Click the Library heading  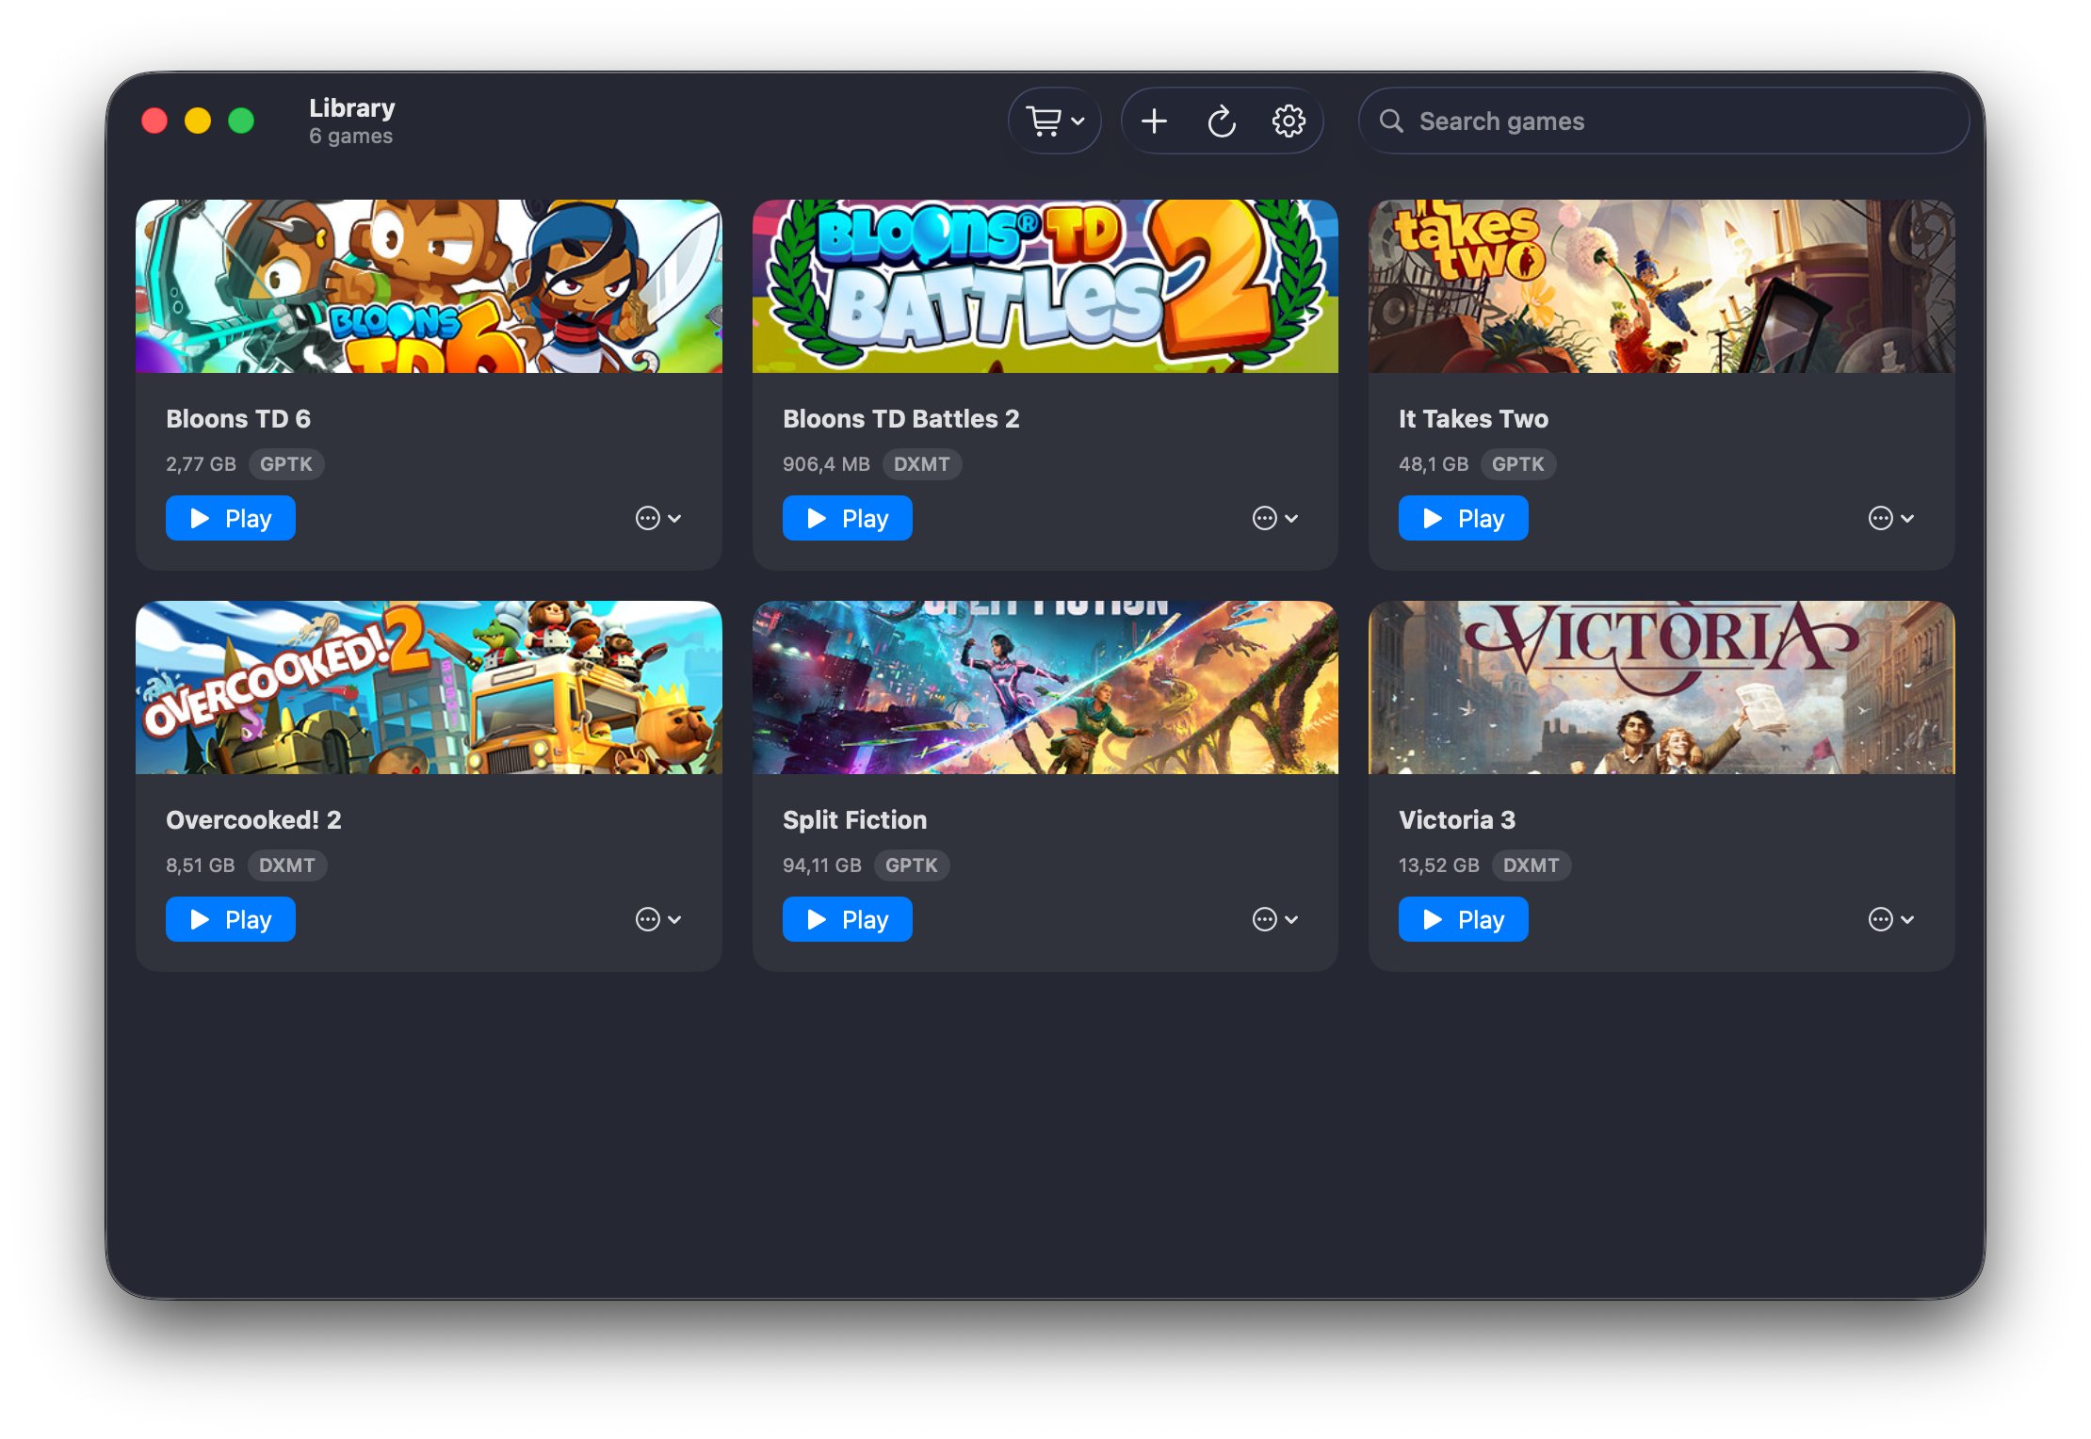pos(352,108)
